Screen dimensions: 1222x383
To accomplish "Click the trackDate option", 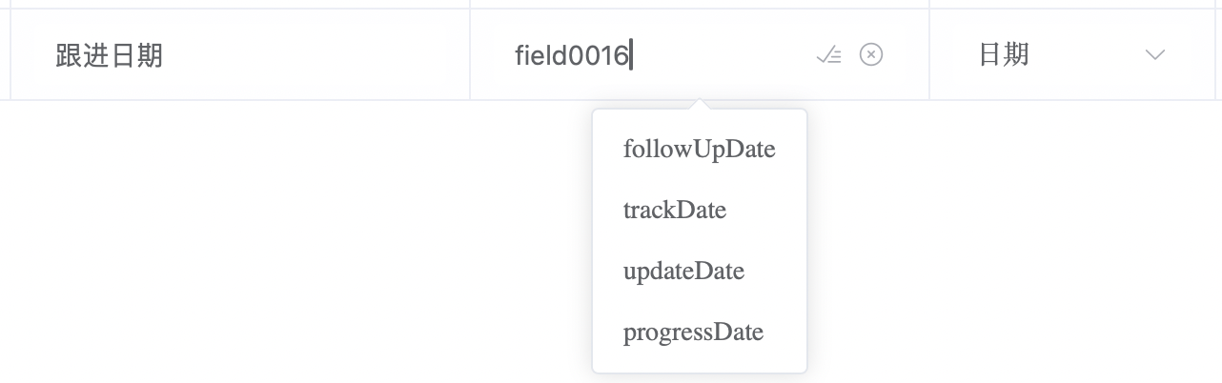I will pos(675,210).
